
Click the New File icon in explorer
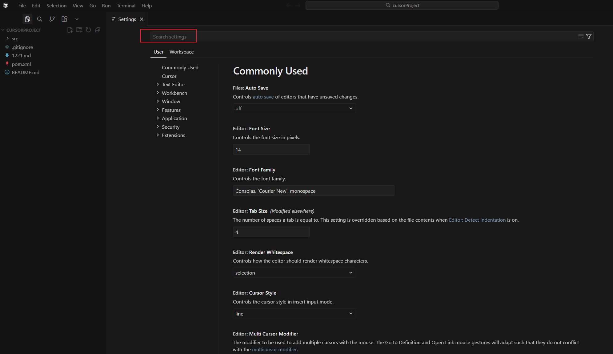(70, 30)
